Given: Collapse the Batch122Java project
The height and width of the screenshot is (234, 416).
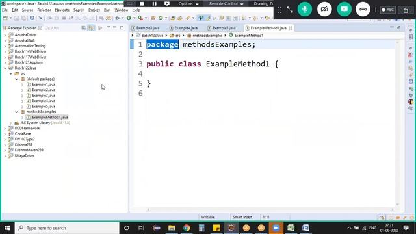Looking at the screenshot, I should (x=5, y=68).
